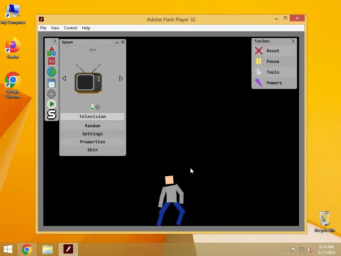Show hidden tray icons arrow

tap(285, 250)
